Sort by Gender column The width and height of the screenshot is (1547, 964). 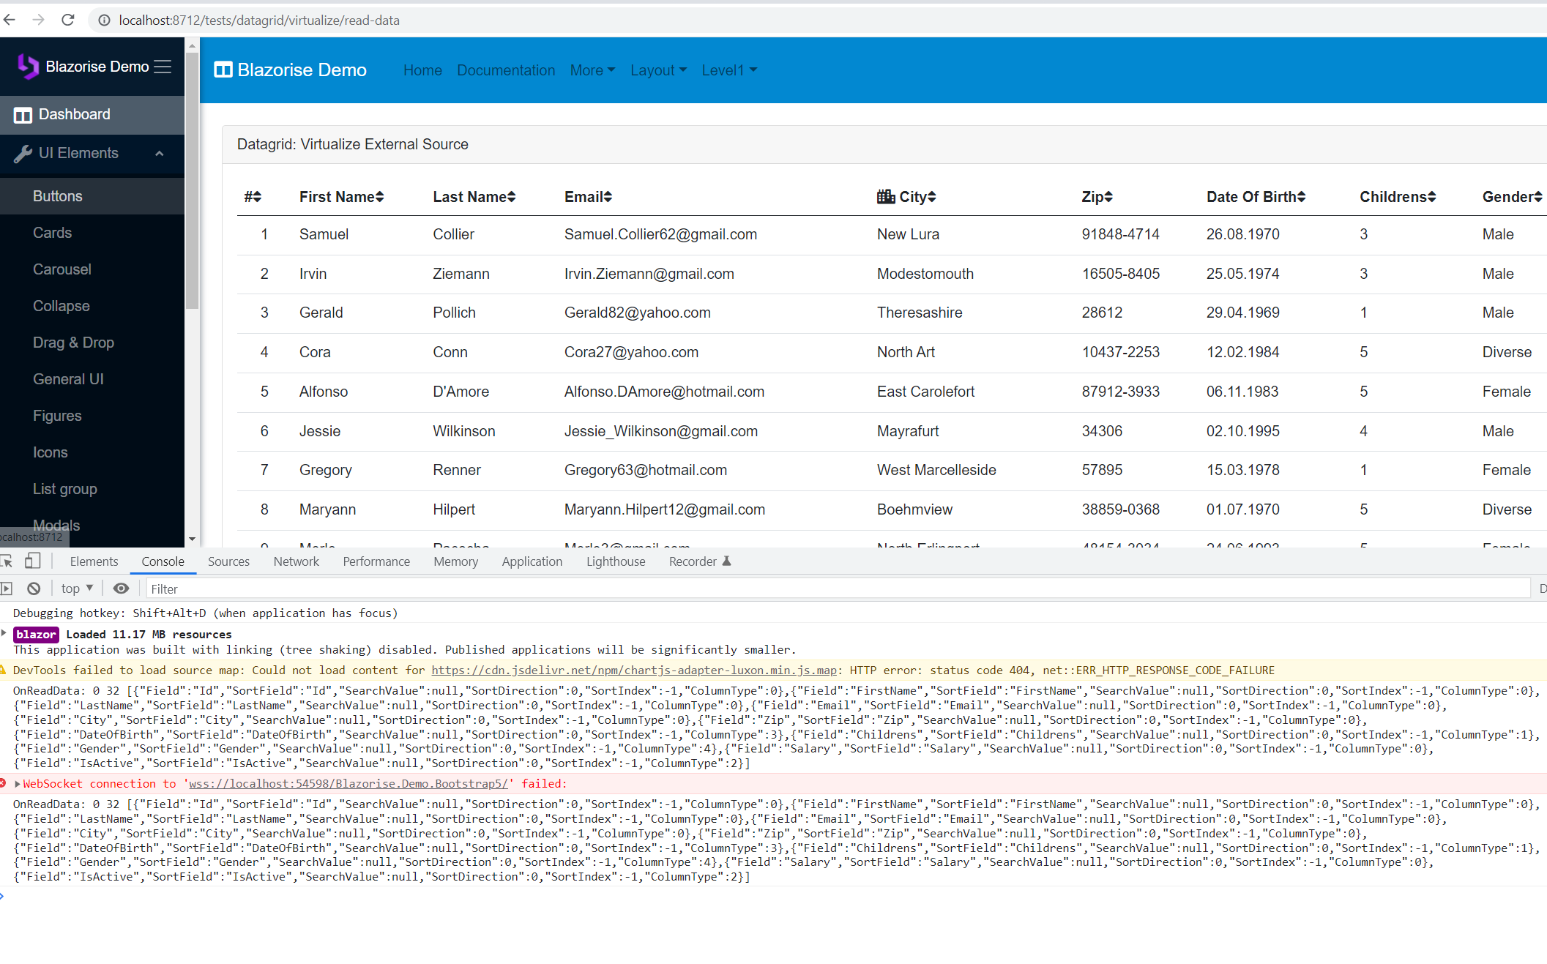tap(1512, 197)
